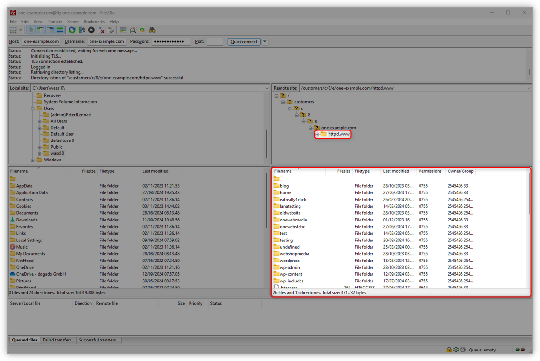This screenshot has width=540, height=361.
Task: Select the wp-content folder on remote site
Action: (290, 274)
